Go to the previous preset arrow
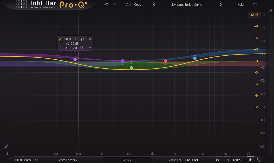 [154, 5]
